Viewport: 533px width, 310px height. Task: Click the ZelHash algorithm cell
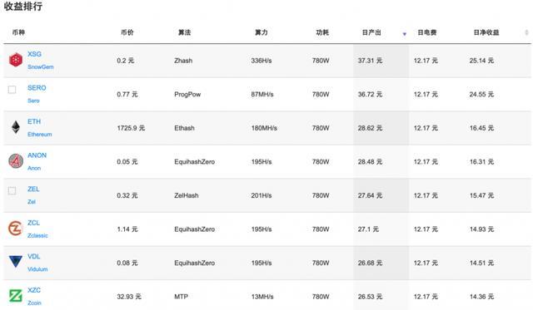click(x=187, y=195)
